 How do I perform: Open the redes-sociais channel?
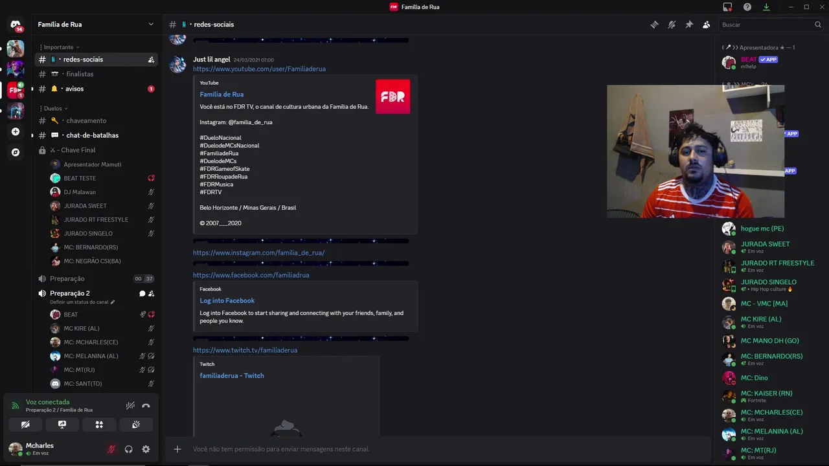point(96,60)
